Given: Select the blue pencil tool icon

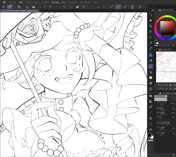Looking at the screenshot, I should pyautogui.click(x=151, y=61).
